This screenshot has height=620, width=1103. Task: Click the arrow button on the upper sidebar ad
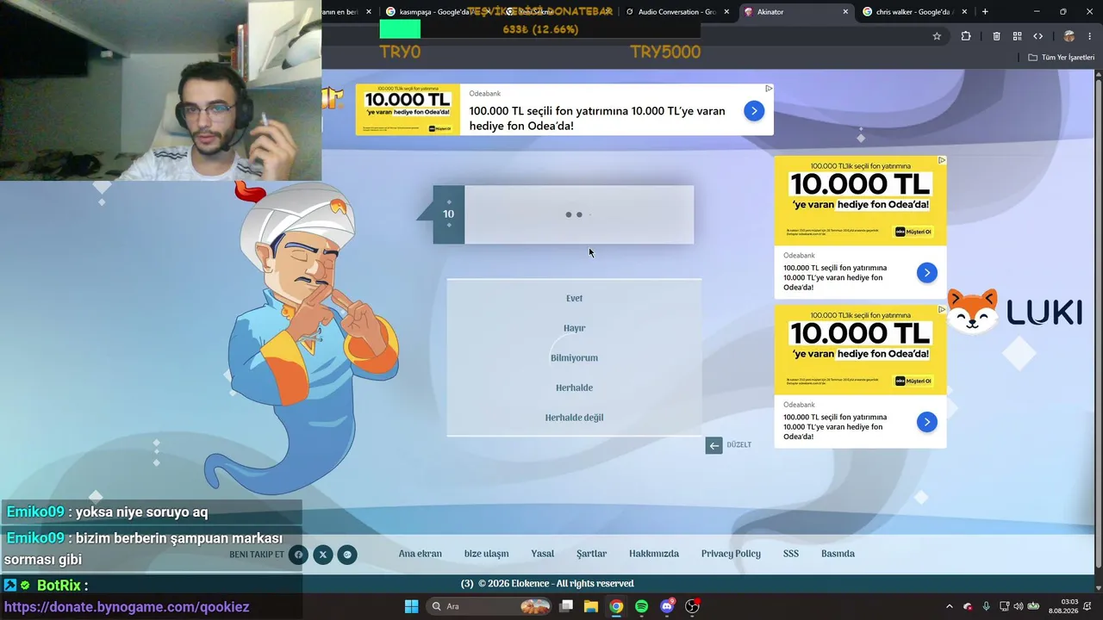pyautogui.click(x=926, y=273)
